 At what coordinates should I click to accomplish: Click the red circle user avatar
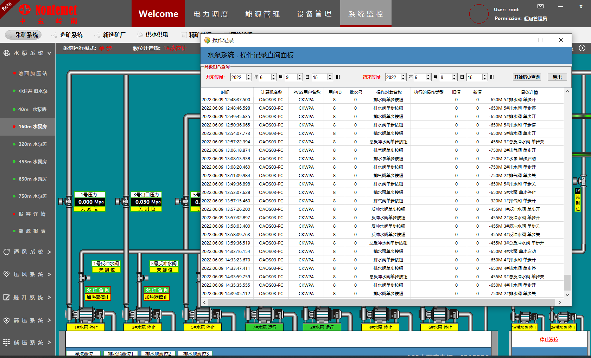[x=479, y=14]
